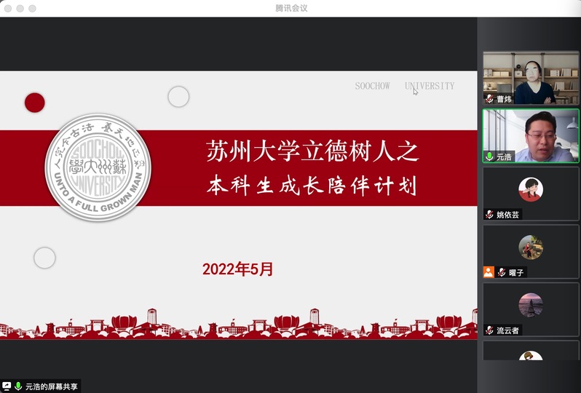Click the green microphone icon beside 元浩的屏幕共享
This screenshot has width=581, height=393.
[18, 386]
